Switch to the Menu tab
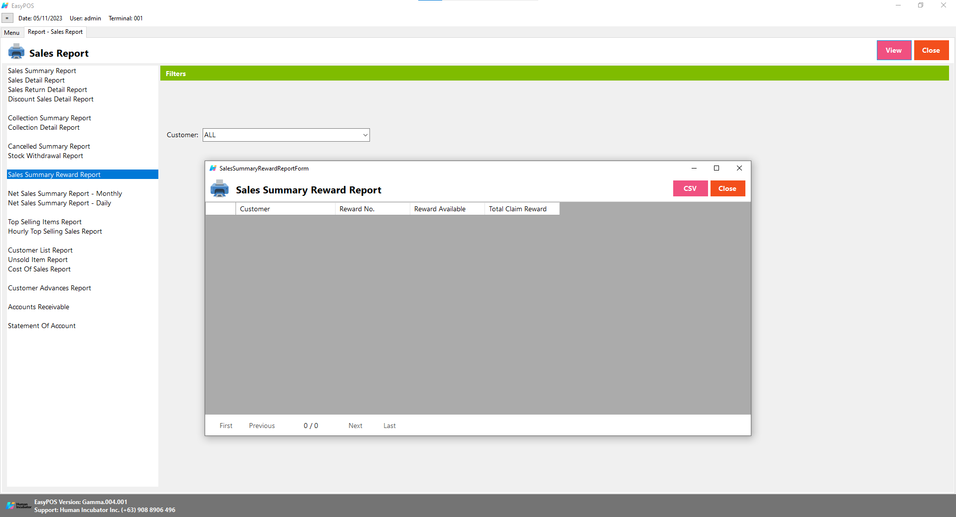This screenshot has height=517, width=956. [12, 33]
